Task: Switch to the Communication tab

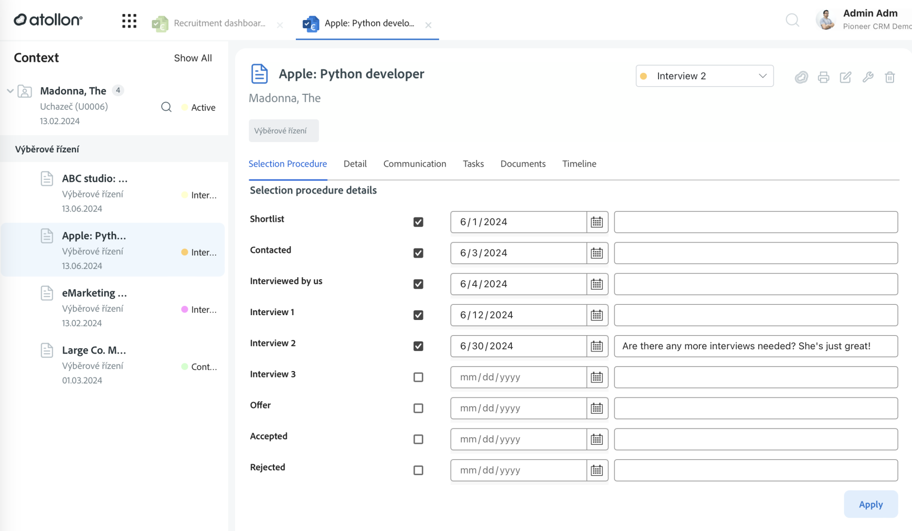Action: (415, 164)
